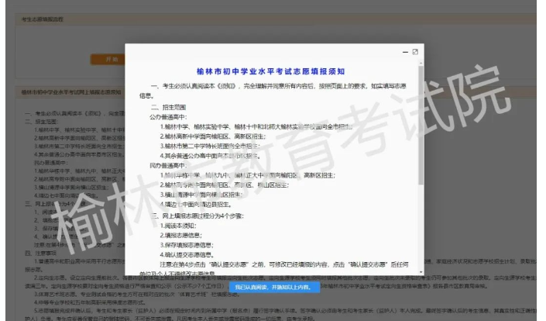Click the background heading 四、注意事项
The image size is (546, 321).
tap(40, 254)
